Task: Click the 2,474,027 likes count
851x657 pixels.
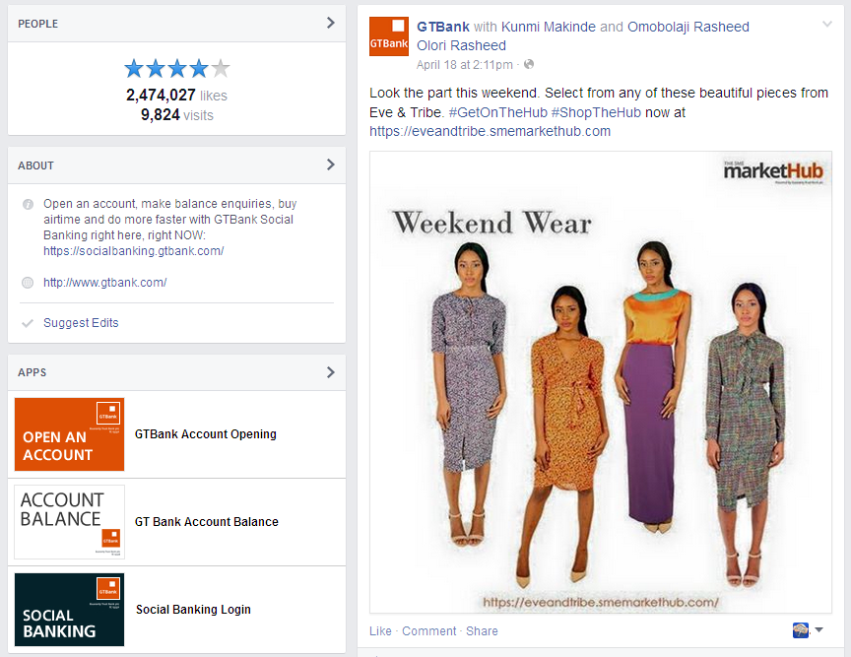Action: pyautogui.click(x=177, y=95)
